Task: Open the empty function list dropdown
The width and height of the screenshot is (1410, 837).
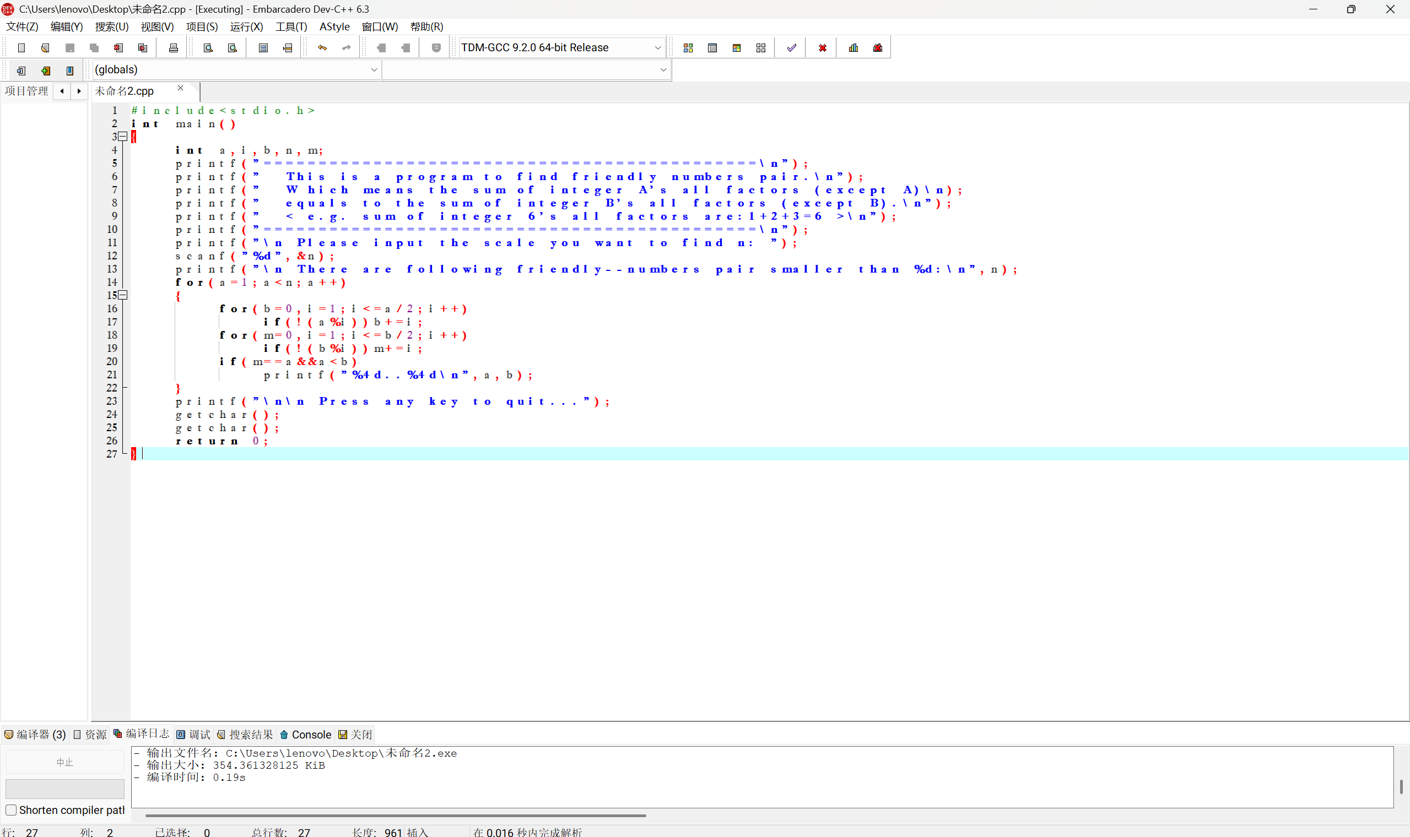Action: point(663,70)
